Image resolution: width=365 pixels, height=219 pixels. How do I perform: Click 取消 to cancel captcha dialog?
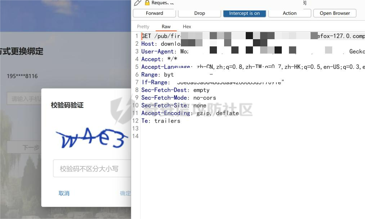[64, 193]
